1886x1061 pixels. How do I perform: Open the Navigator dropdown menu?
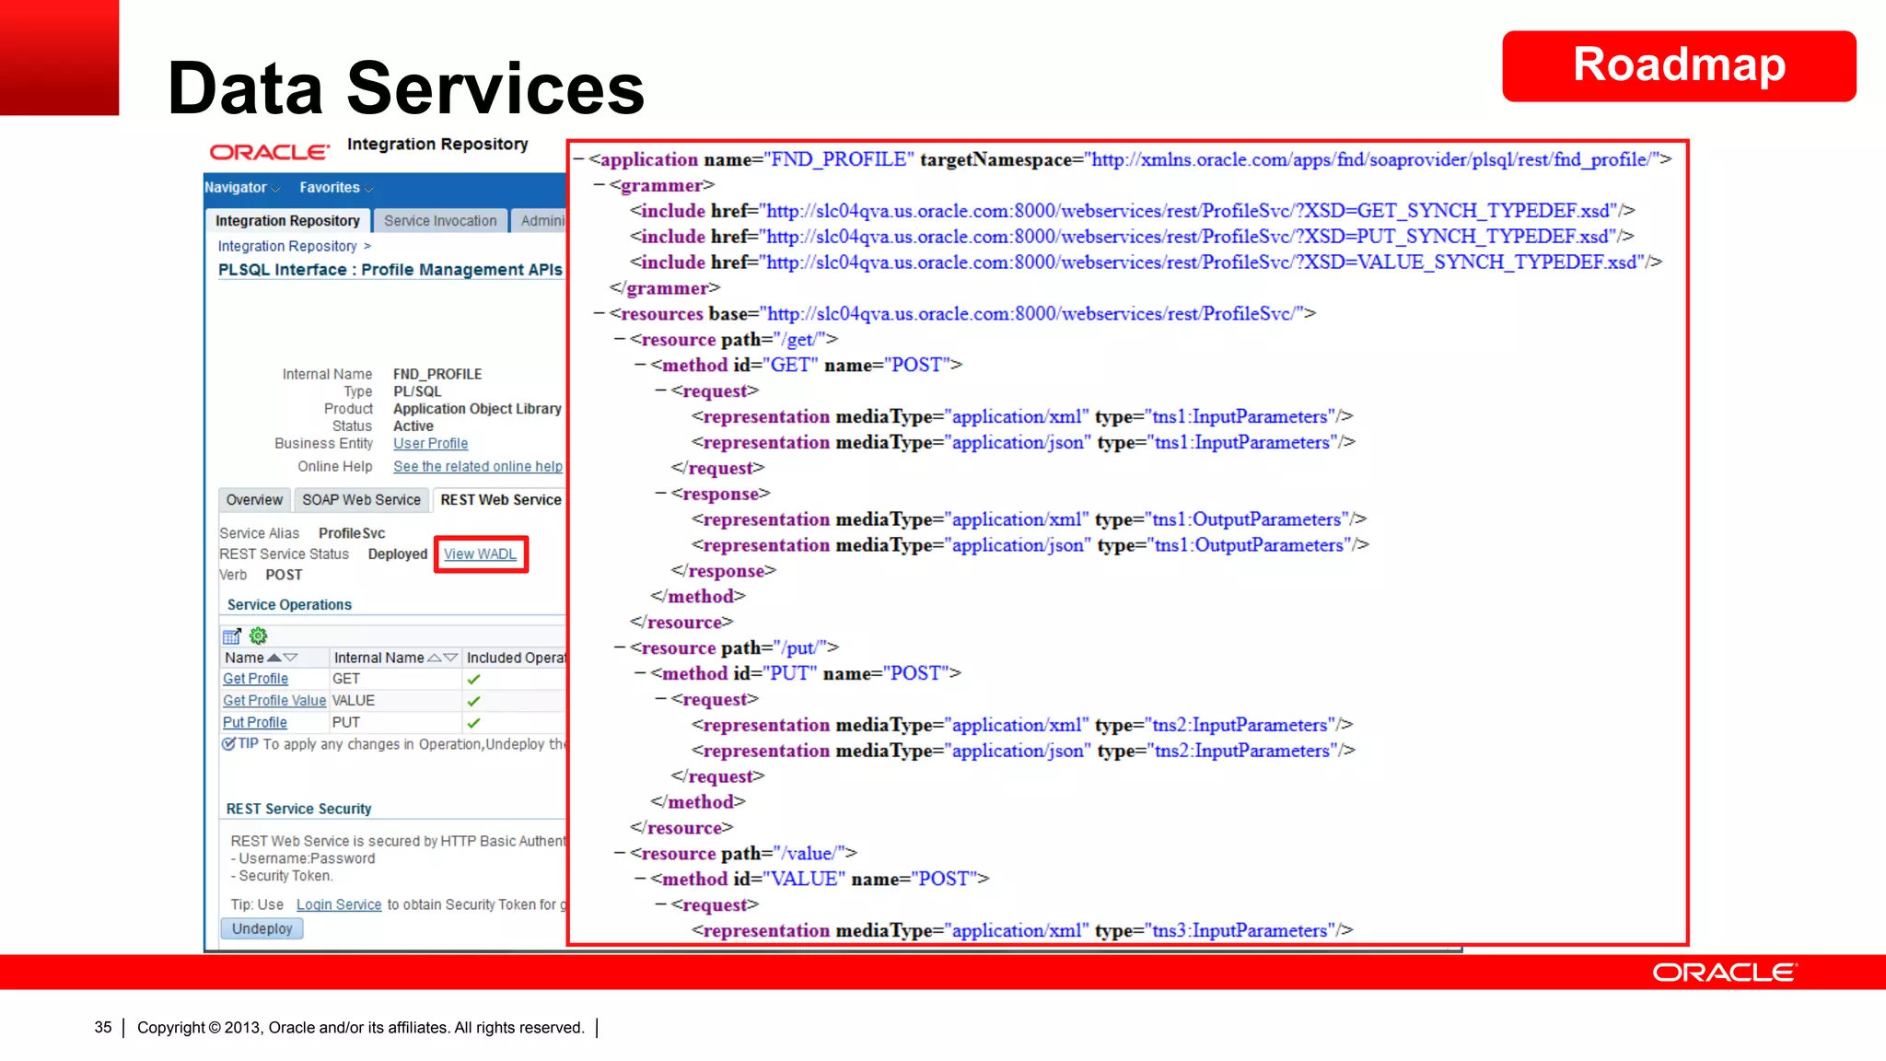pos(242,187)
